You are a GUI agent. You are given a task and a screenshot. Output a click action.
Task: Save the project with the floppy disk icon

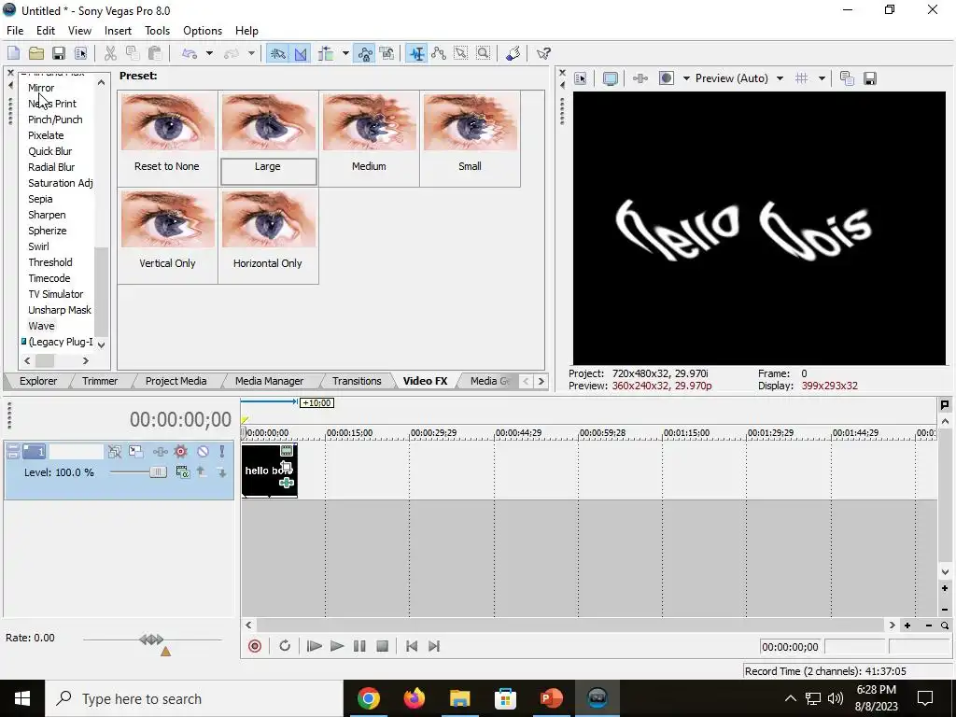[58, 53]
